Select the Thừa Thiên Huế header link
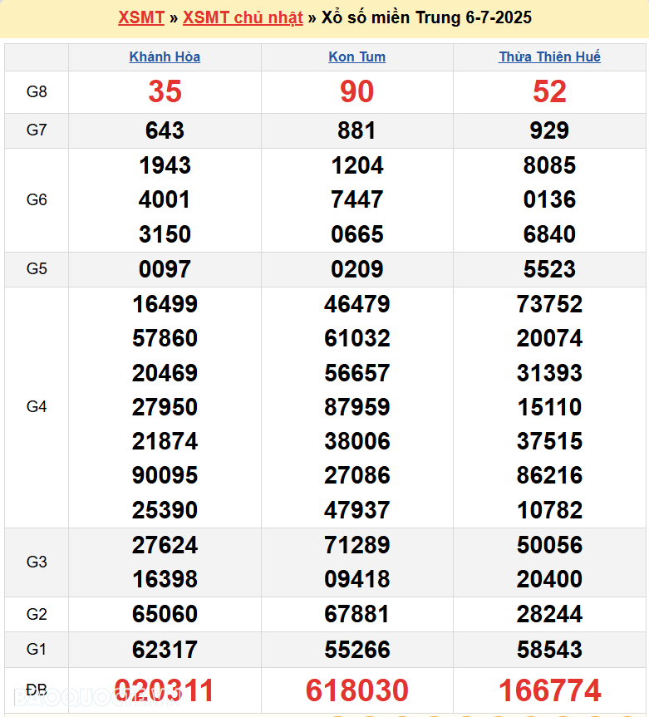This screenshot has width=649, height=717. tap(549, 57)
